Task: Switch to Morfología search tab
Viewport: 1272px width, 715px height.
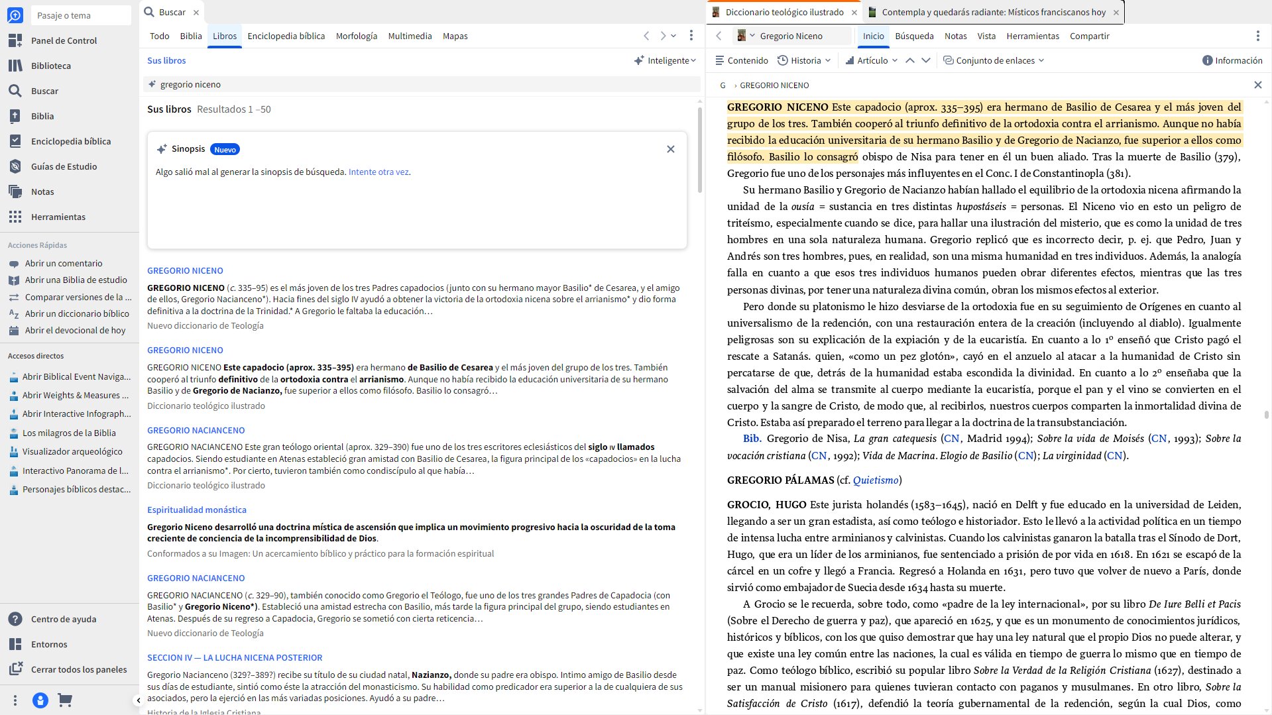Action: click(x=357, y=36)
